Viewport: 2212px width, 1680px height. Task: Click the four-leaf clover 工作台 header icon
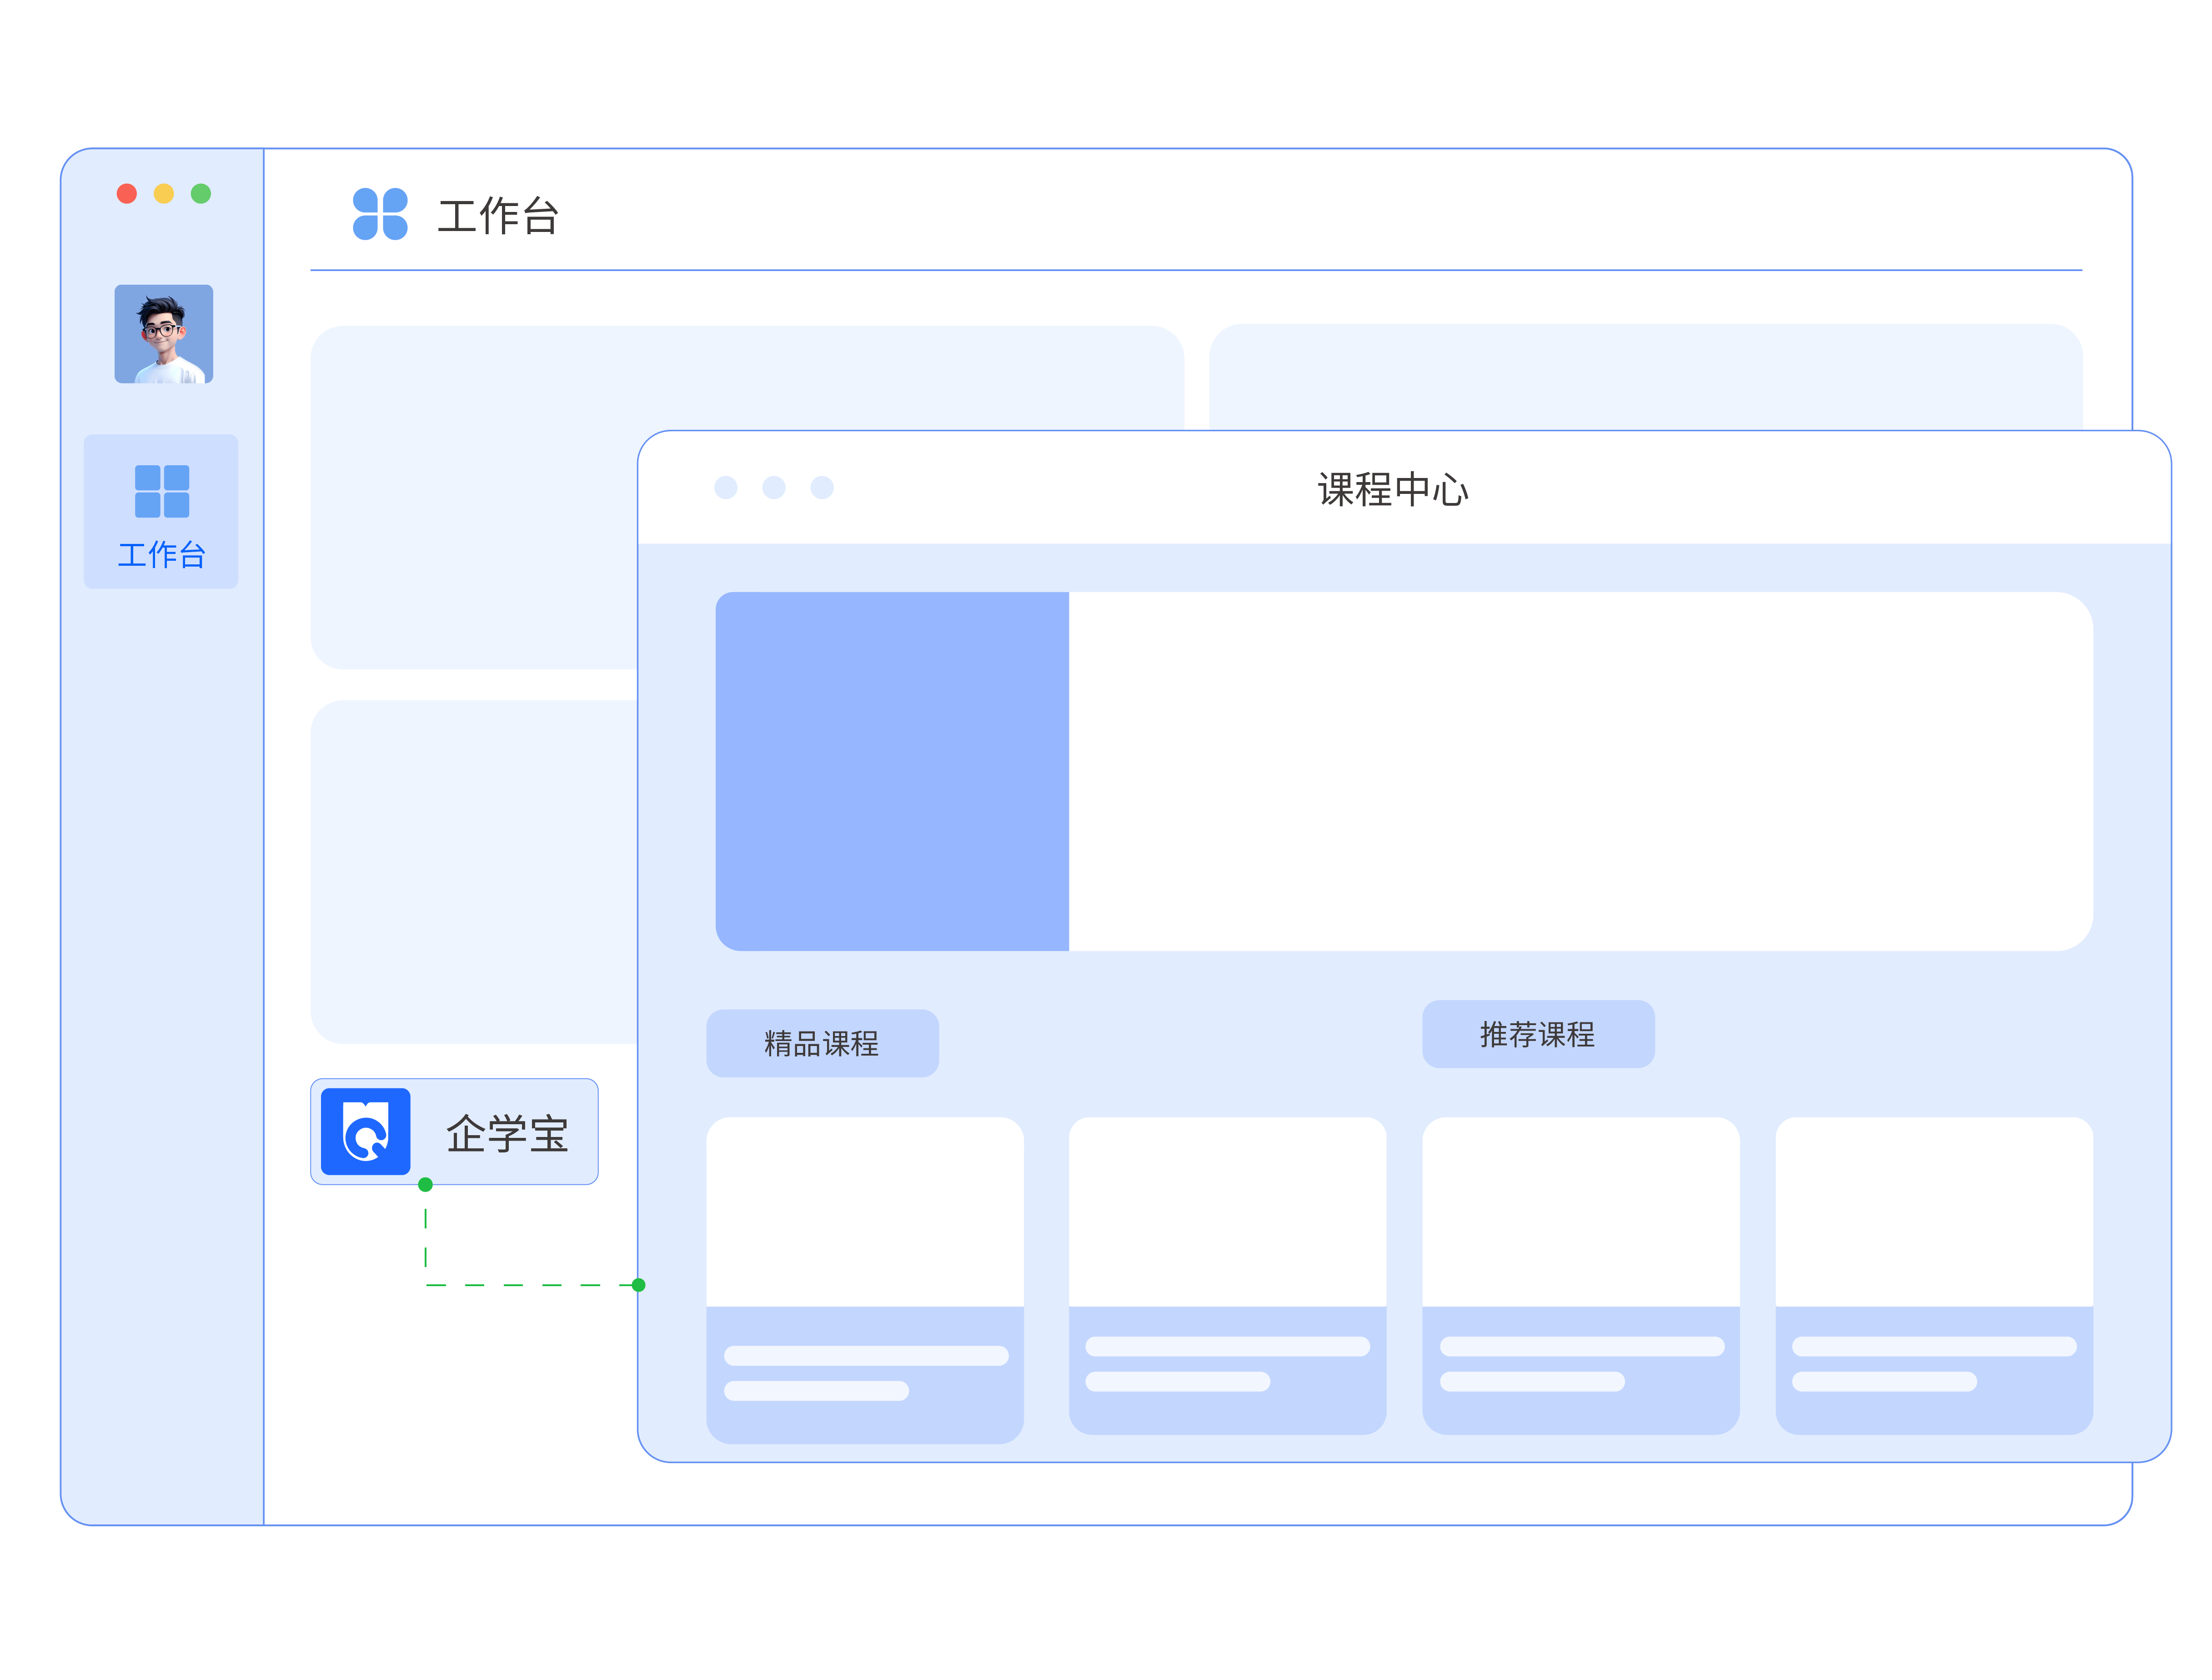point(380,214)
